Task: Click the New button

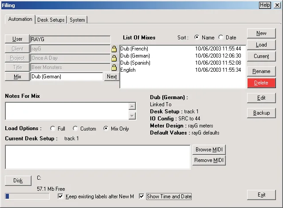Action: pyautogui.click(x=261, y=33)
